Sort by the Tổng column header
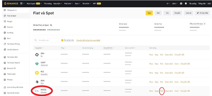The width and height of the screenshot is (212, 96). click(x=63, y=48)
